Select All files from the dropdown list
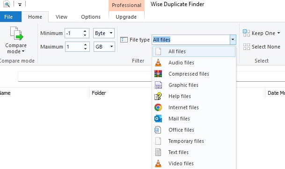 coord(194,51)
